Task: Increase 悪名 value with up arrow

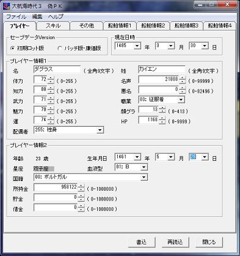Action: point(183,88)
